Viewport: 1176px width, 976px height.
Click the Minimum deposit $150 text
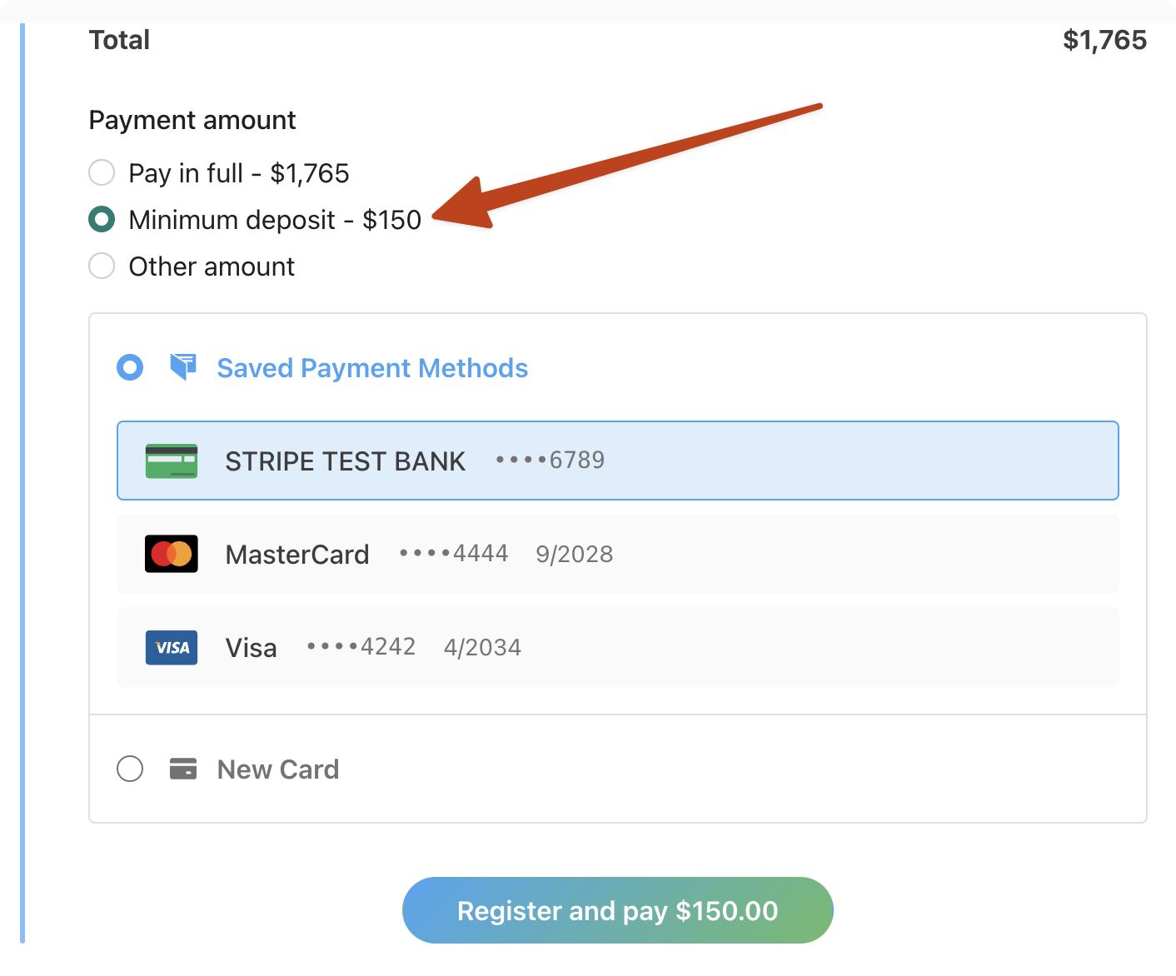pos(274,219)
